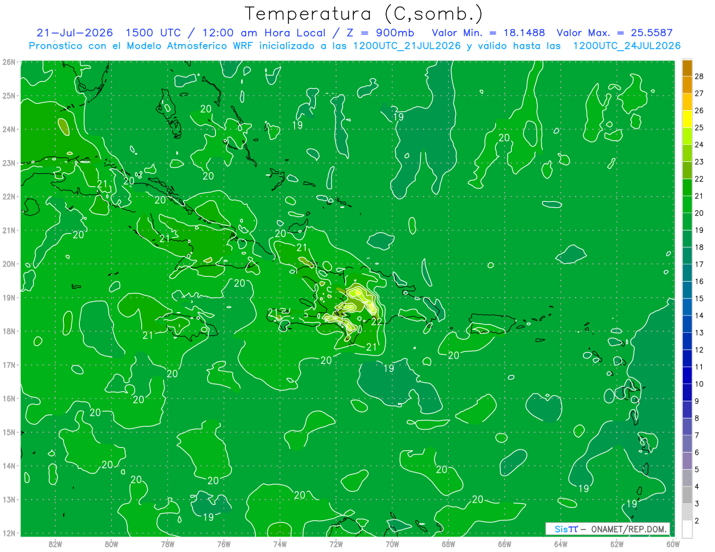Click the pressure level "Z = 900mb"
The height and width of the screenshot is (552, 715).
click(x=381, y=33)
